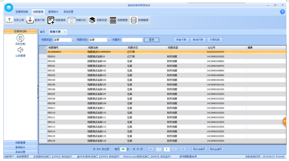Click the row header of row 050102
The image size is (289, 161).
click(x=43, y=71)
